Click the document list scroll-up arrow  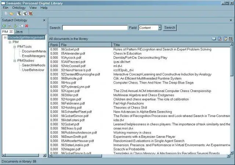pos(232,44)
